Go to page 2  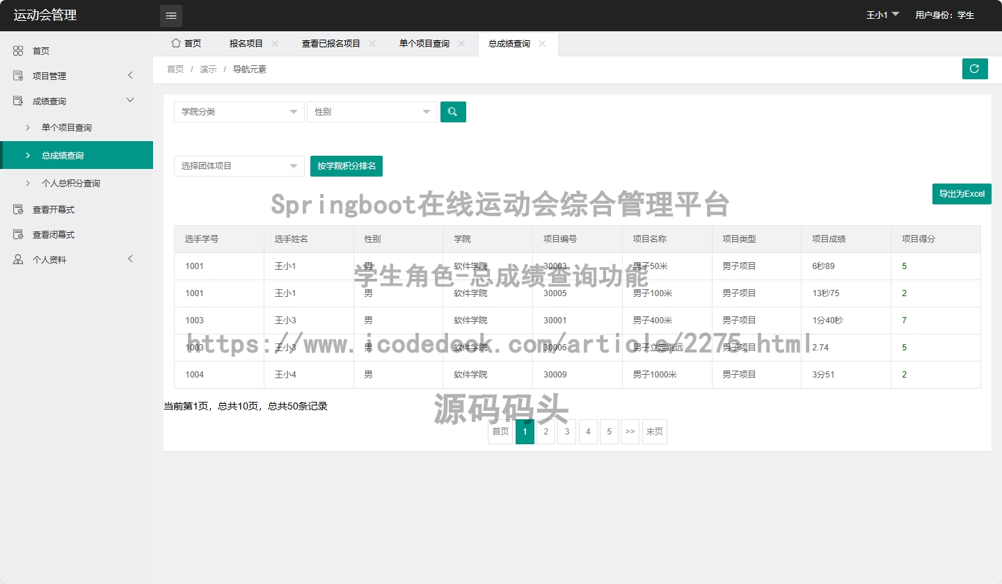pyautogui.click(x=546, y=432)
